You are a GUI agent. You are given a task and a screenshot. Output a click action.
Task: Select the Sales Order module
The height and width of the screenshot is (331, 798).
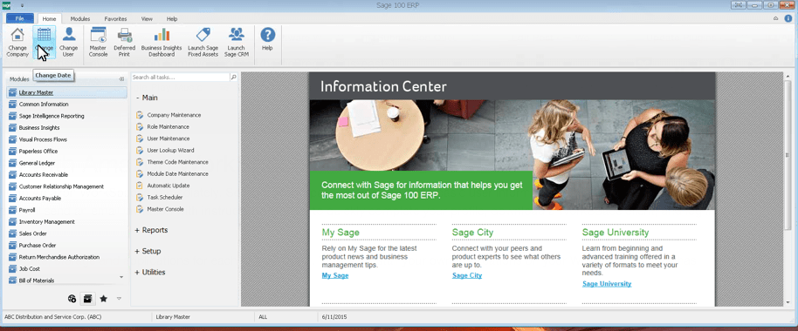(66, 233)
